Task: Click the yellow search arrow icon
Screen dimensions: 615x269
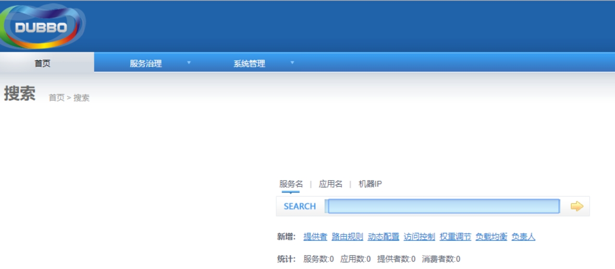Action: coord(577,206)
